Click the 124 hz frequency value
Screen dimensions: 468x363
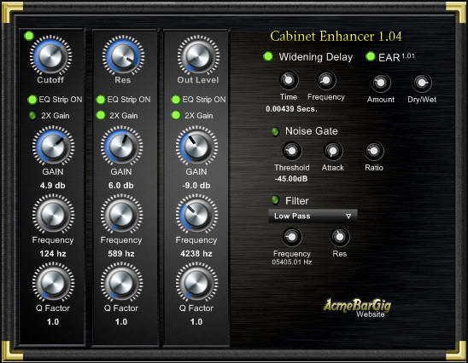click(x=53, y=254)
